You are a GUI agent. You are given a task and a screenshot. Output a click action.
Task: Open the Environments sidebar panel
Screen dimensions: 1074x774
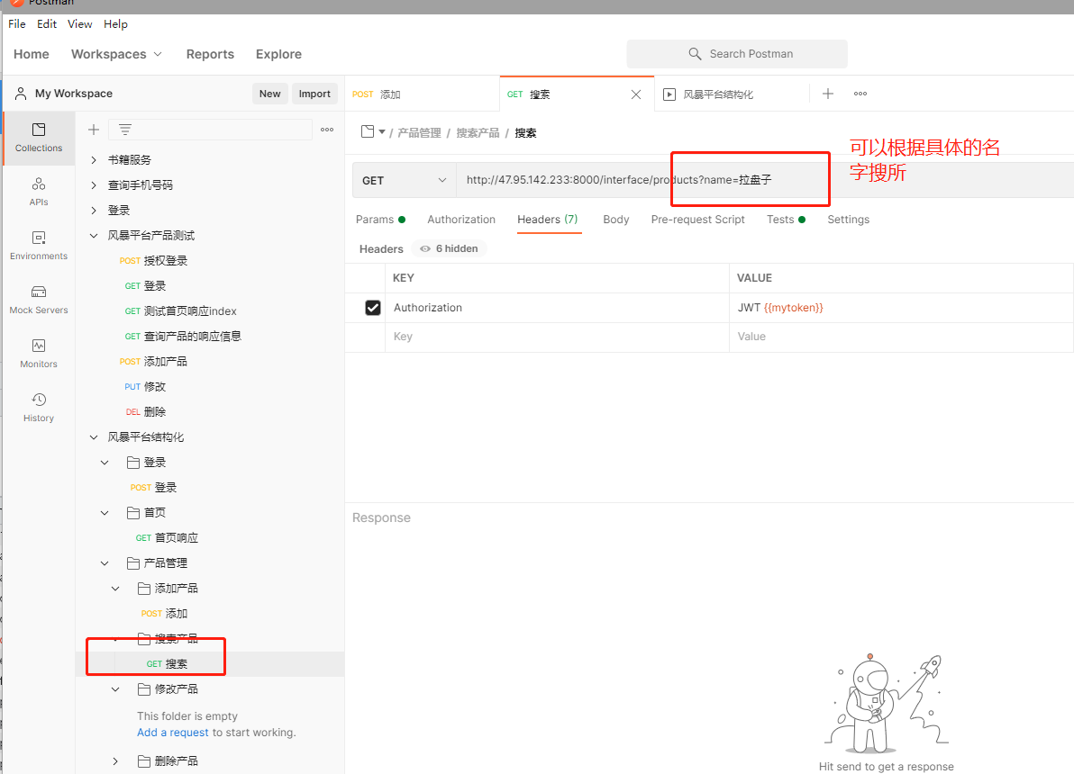coord(39,246)
